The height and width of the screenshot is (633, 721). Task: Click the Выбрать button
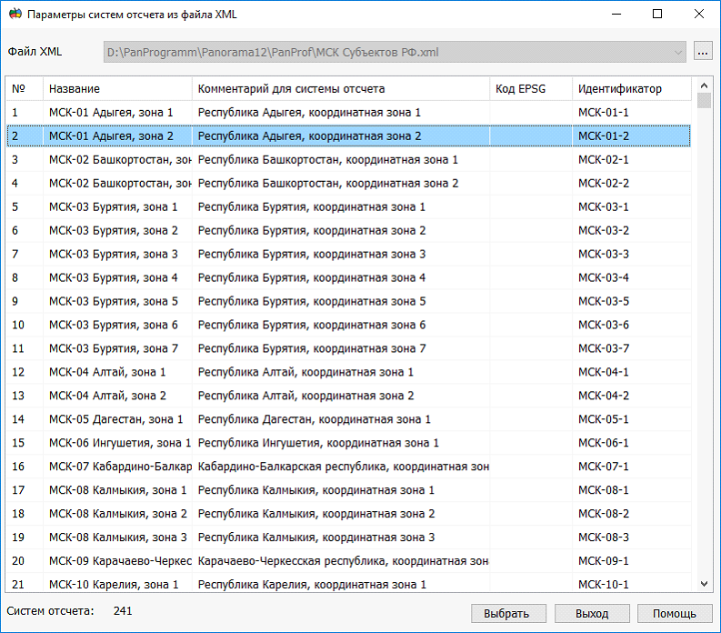(508, 614)
